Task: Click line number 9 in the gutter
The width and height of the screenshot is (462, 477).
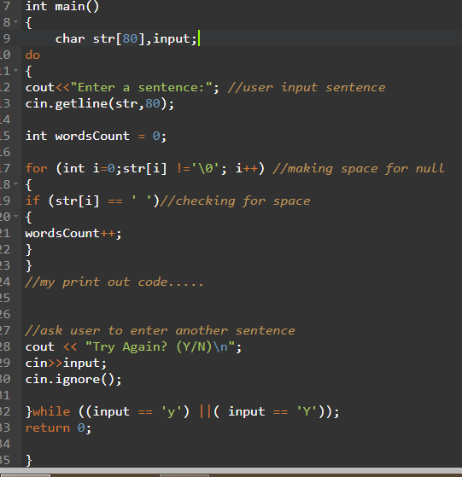Action: 6,38
